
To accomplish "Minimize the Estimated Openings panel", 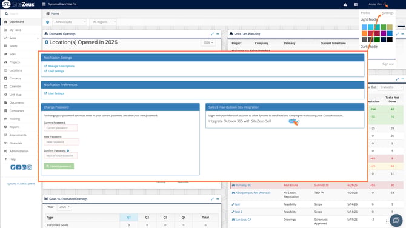I will [218, 34].
